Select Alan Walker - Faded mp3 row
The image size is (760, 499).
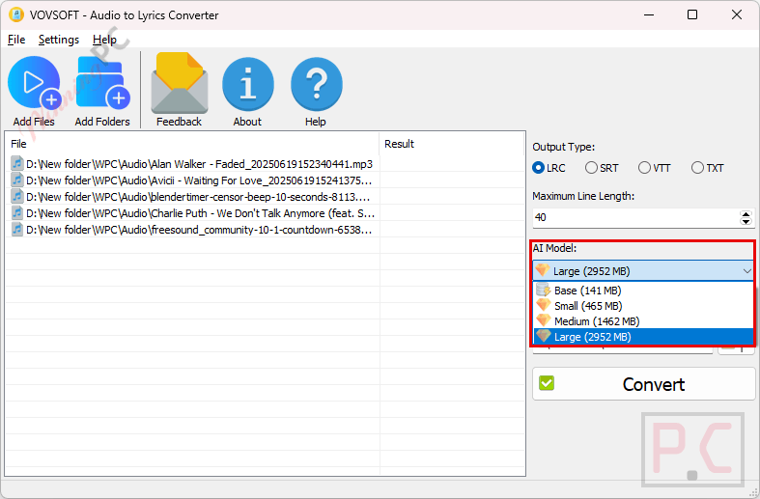tap(266, 164)
